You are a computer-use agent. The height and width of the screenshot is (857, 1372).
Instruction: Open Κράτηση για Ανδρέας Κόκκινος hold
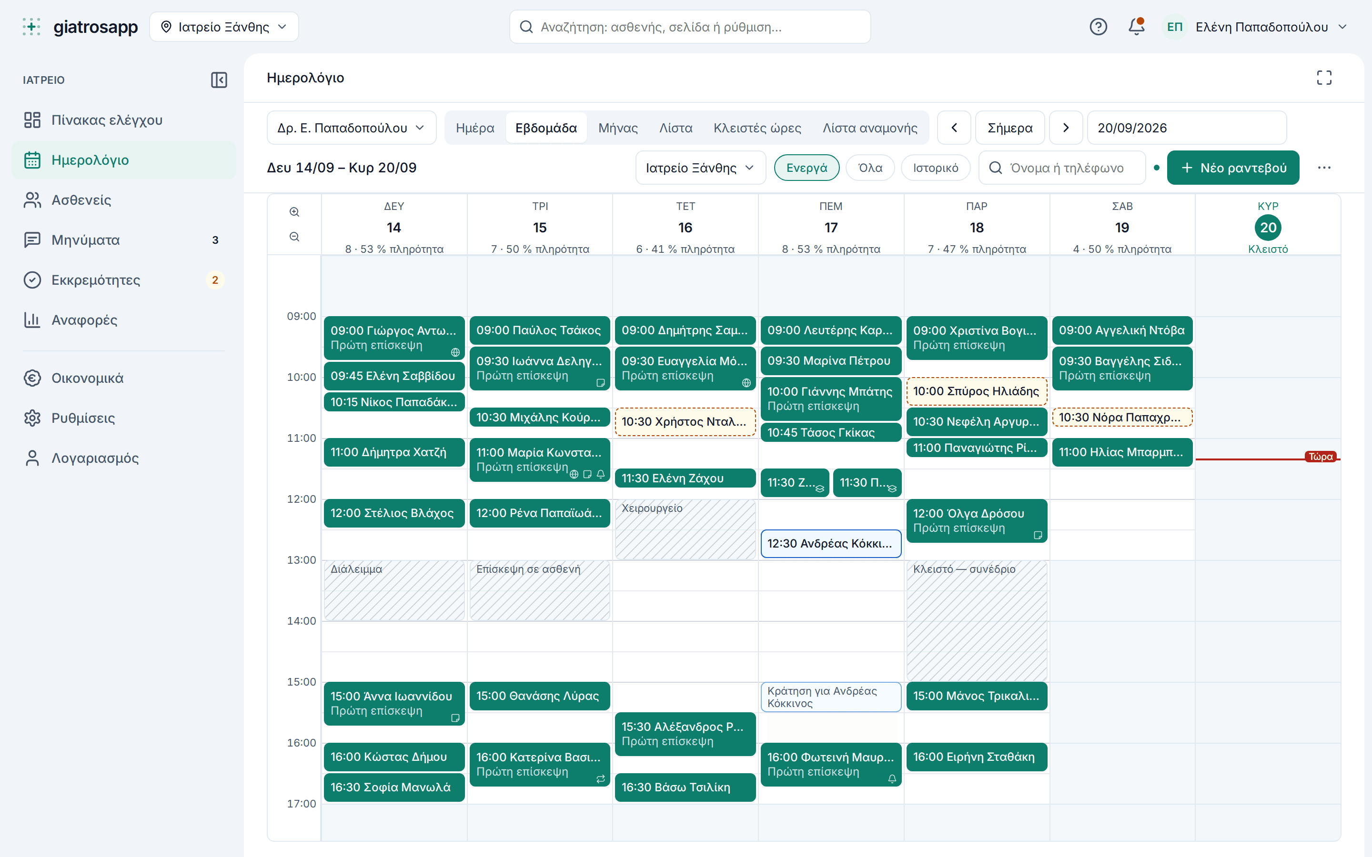tap(830, 697)
